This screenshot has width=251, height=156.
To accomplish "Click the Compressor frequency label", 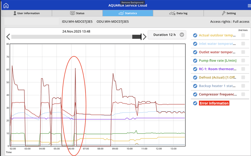I will point(218,95).
